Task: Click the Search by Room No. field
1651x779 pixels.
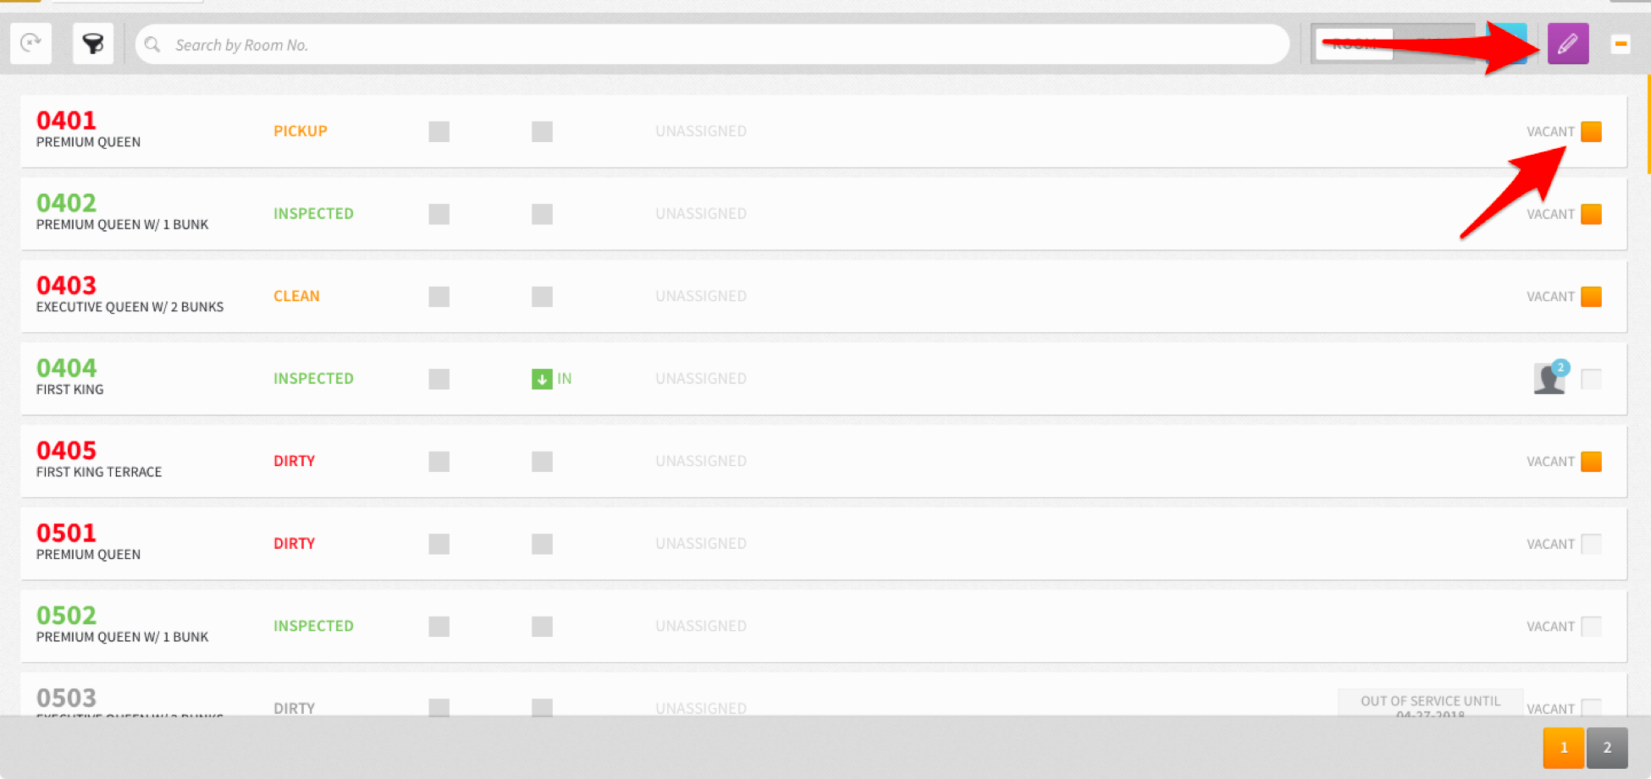Action: (712, 45)
